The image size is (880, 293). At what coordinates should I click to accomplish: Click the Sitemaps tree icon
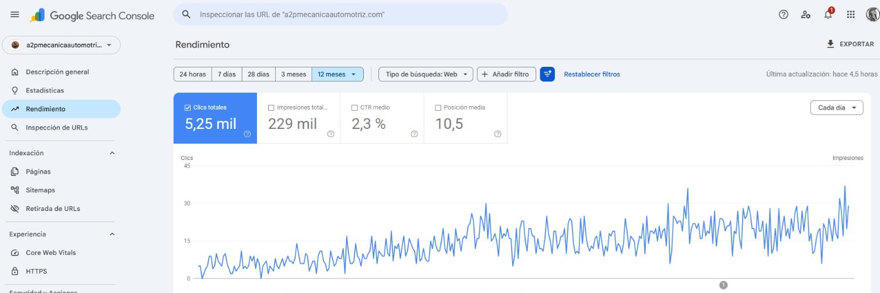click(x=15, y=190)
